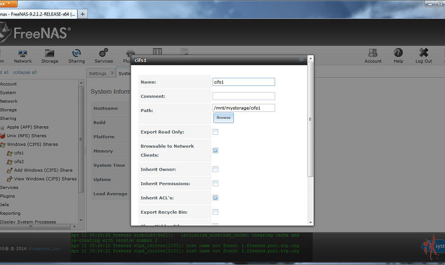
Task: Select the FreeNAS browser tab
Action: coord(38,14)
